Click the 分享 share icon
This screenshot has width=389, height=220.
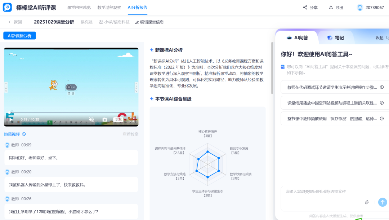306,7
